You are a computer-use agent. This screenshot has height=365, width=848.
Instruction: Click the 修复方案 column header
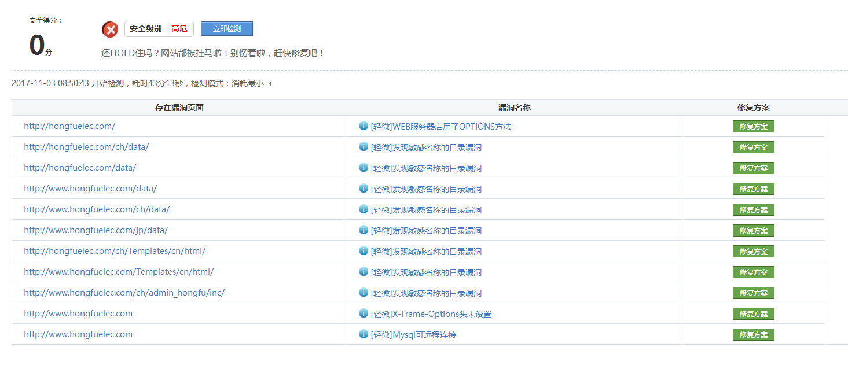(754, 108)
